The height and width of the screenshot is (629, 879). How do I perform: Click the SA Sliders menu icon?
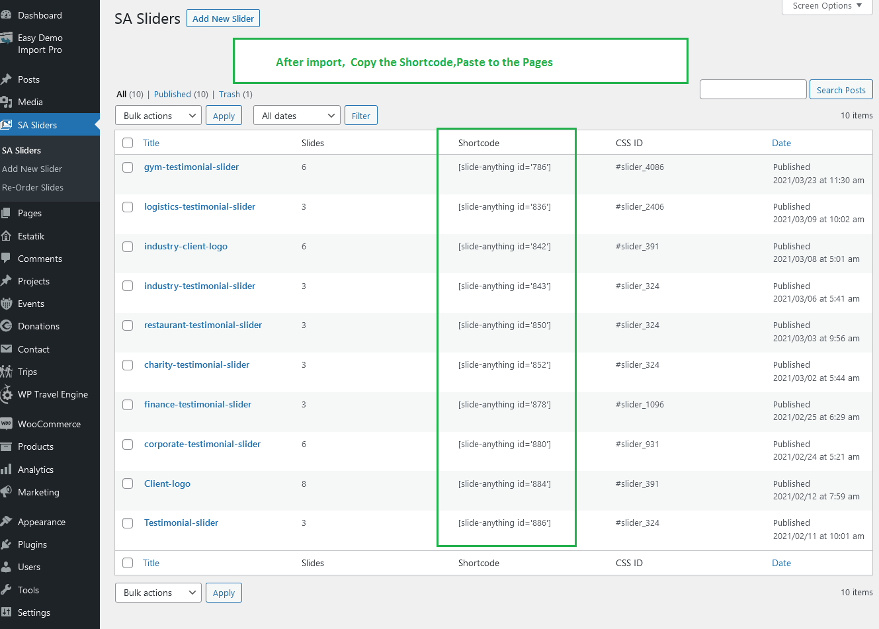pos(6,124)
